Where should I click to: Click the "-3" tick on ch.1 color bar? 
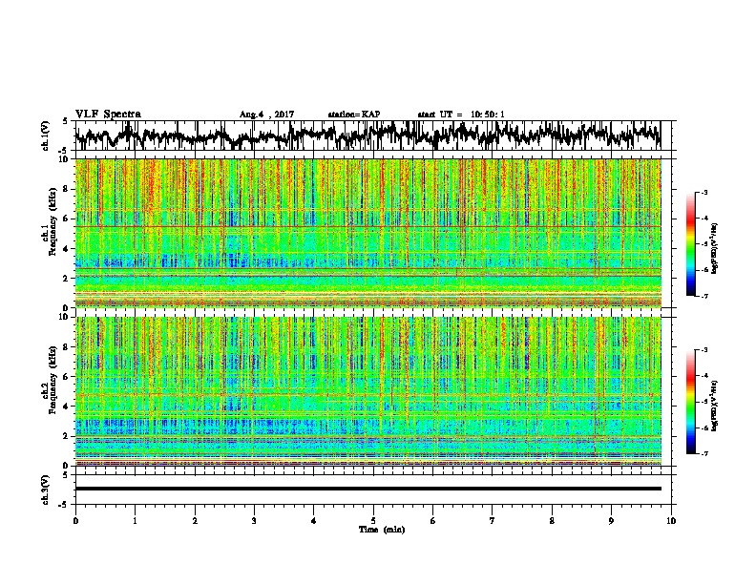coord(704,192)
